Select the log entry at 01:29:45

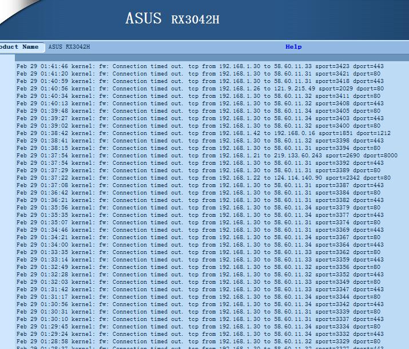tap(198, 327)
